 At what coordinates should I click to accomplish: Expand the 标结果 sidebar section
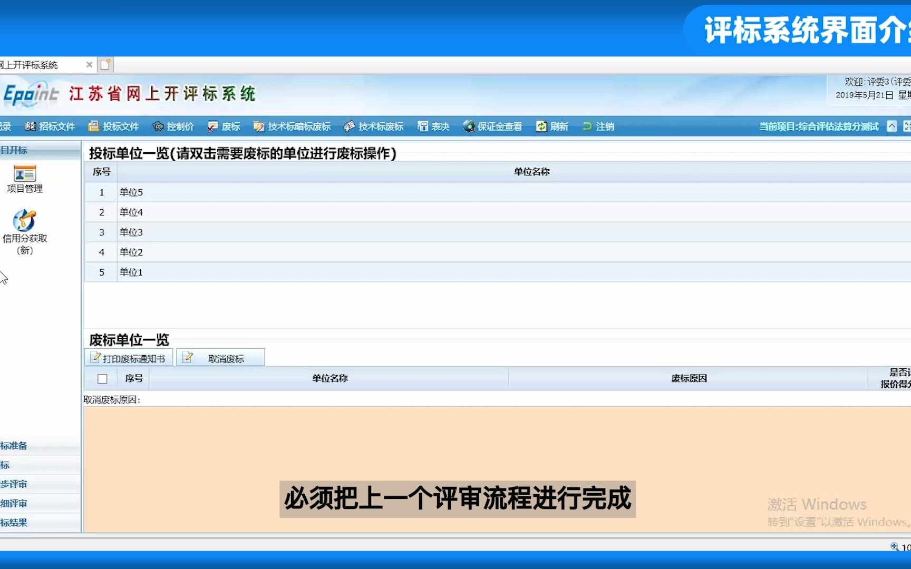40,523
